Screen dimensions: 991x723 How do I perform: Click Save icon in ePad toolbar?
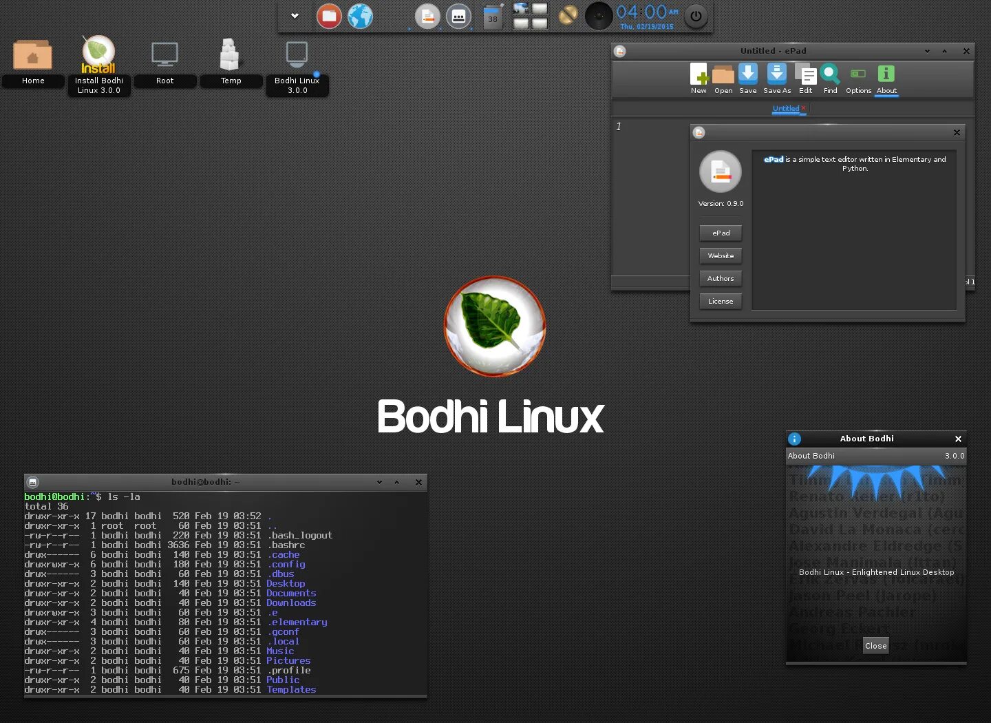pyautogui.click(x=748, y=78)
